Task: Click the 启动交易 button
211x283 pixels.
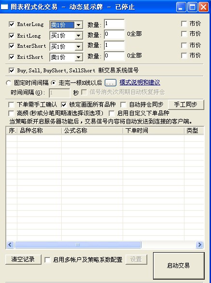Action: click(179, 266)
